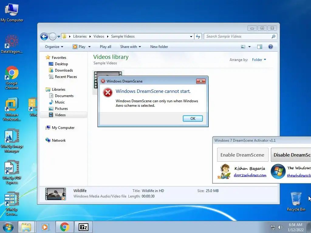Viewport: 311px width, 233px height.
Task: Click Libraries in breadcrumb path
Action: [80, 36]
